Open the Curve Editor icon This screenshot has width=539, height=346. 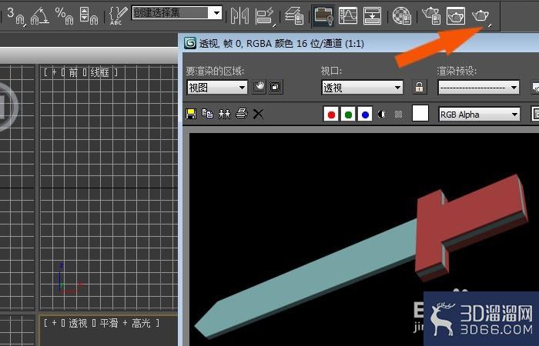[x=347, y=16]
